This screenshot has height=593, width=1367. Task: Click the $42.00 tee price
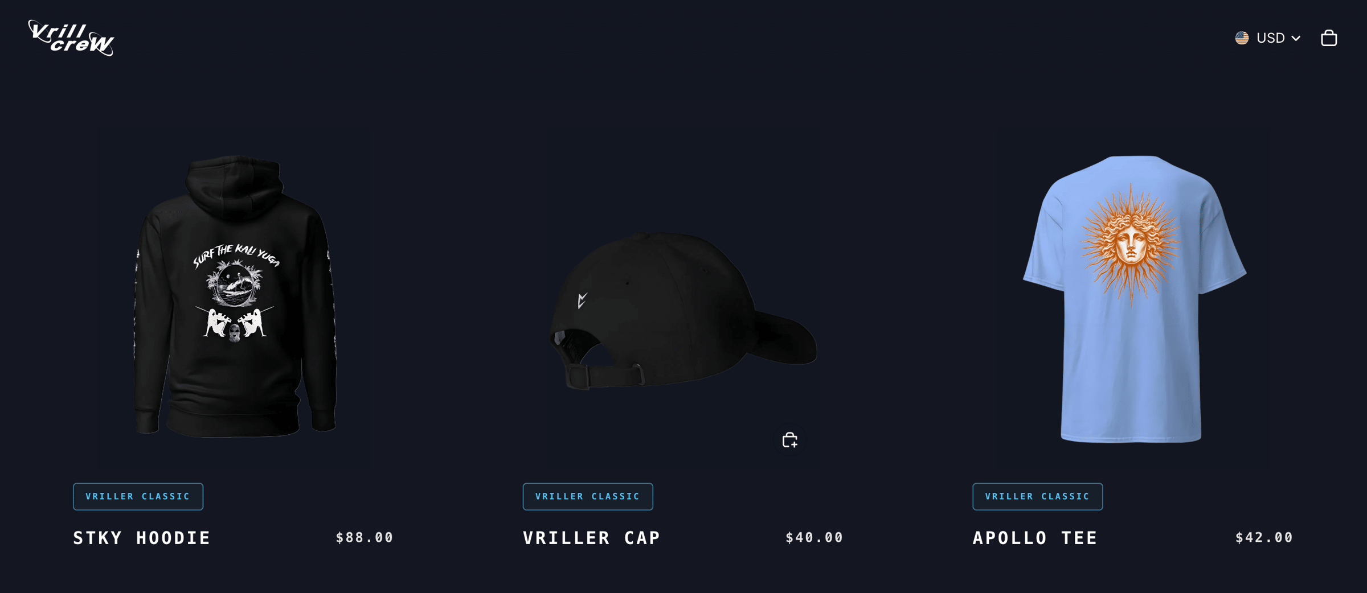[1264, 538]
